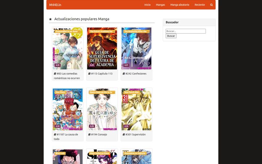Viewport: 262px width, 164px height.
Task: Open Osananajimi to wa Romcom cover thumbnail
Action: pyautogui.click(x=68, y=48)
